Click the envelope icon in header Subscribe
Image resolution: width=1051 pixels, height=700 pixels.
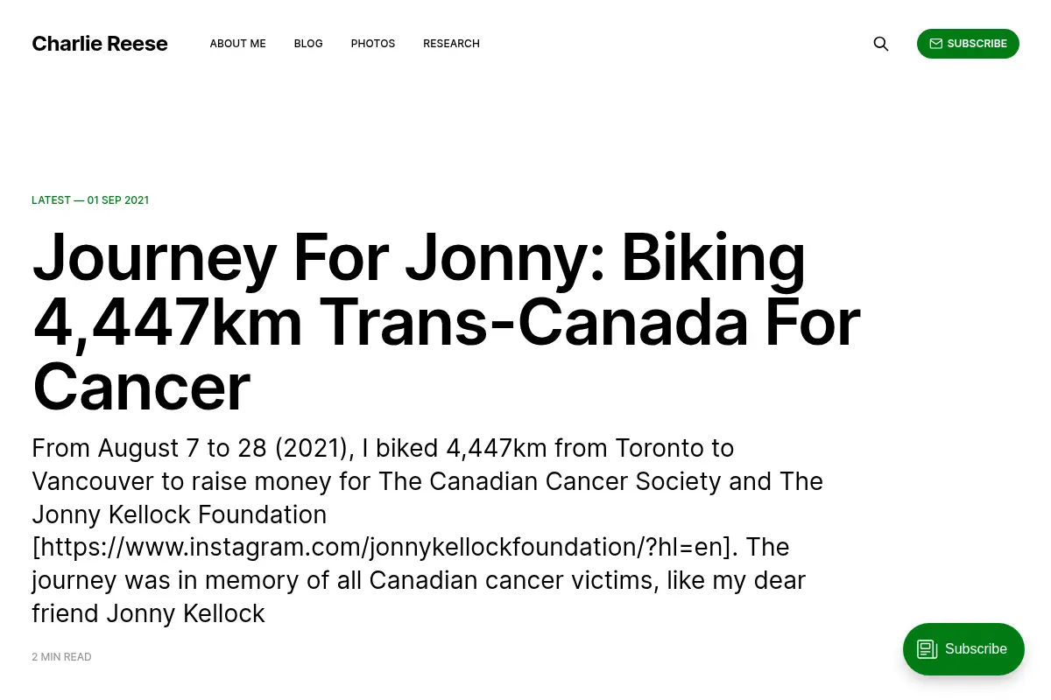[935, 44]
